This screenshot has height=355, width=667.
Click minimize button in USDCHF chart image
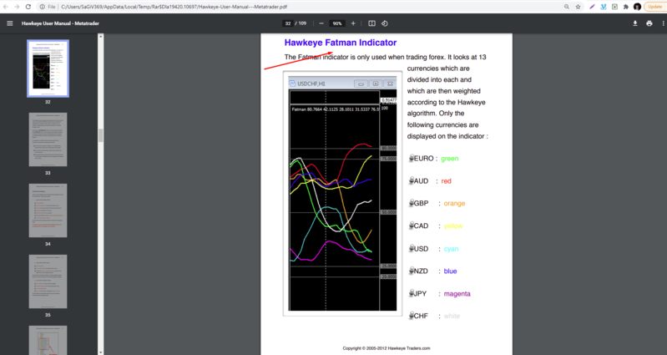pyautogui.click(x=361, y=84)
